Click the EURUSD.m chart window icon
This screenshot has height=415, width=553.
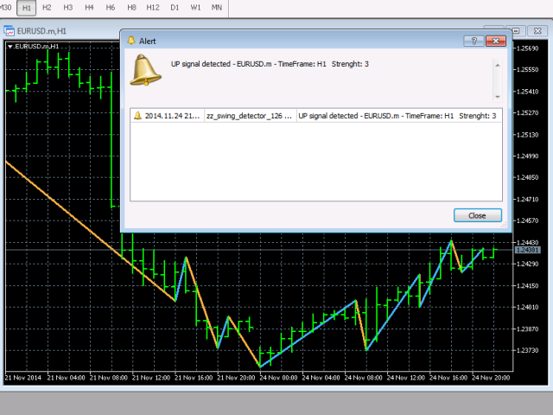tap(10, 31)
